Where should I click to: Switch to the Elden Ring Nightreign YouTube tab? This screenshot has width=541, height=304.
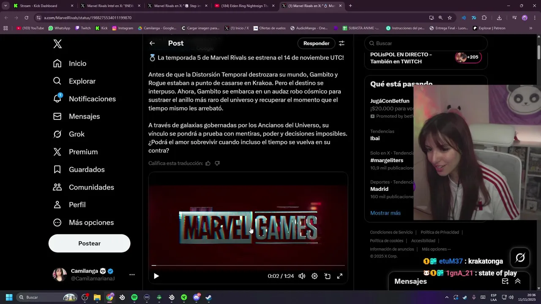coord(245,6)
